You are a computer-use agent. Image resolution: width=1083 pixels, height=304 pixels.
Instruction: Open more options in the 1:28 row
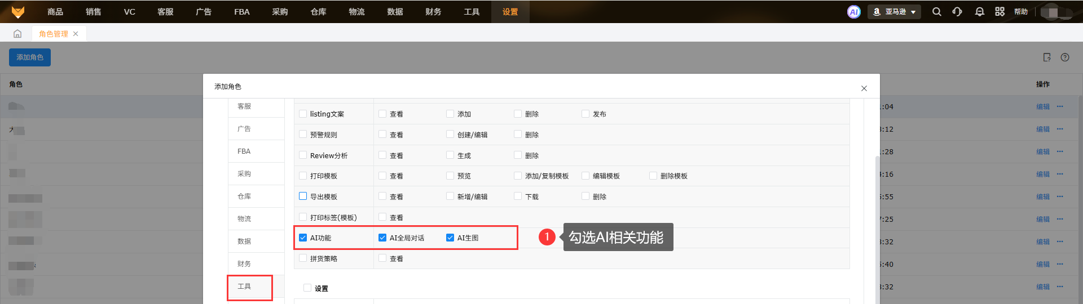pos(1060,151)
